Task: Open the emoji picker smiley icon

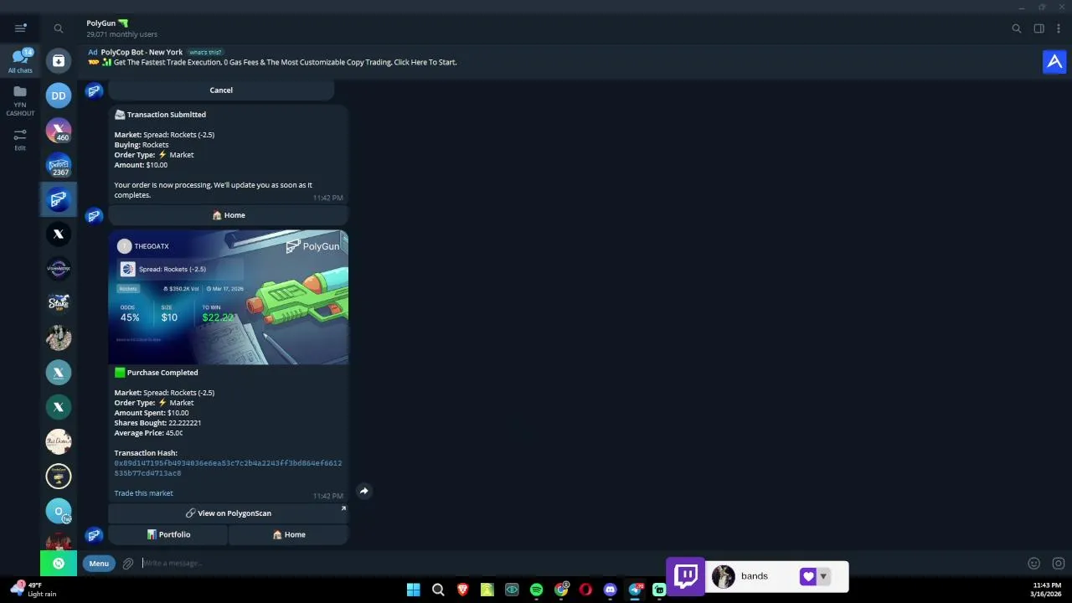Action: tap(1034, 564)
